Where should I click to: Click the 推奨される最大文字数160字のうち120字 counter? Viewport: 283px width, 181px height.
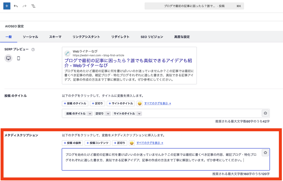(241, 174)
